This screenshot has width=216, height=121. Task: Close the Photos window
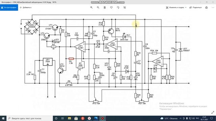(213, 2)
